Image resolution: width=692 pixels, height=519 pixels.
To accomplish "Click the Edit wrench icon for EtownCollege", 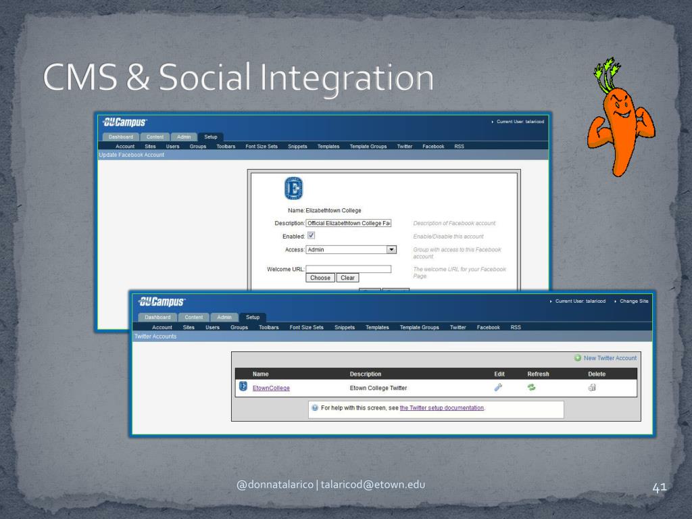I will pos(498,387).
